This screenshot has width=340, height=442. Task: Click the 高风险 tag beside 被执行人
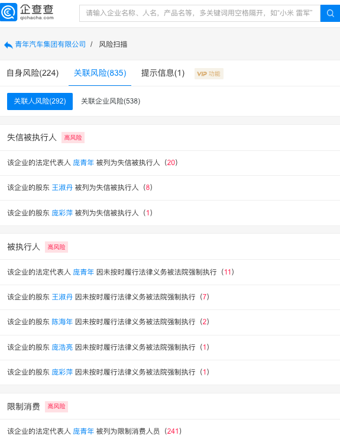point(56,247)
